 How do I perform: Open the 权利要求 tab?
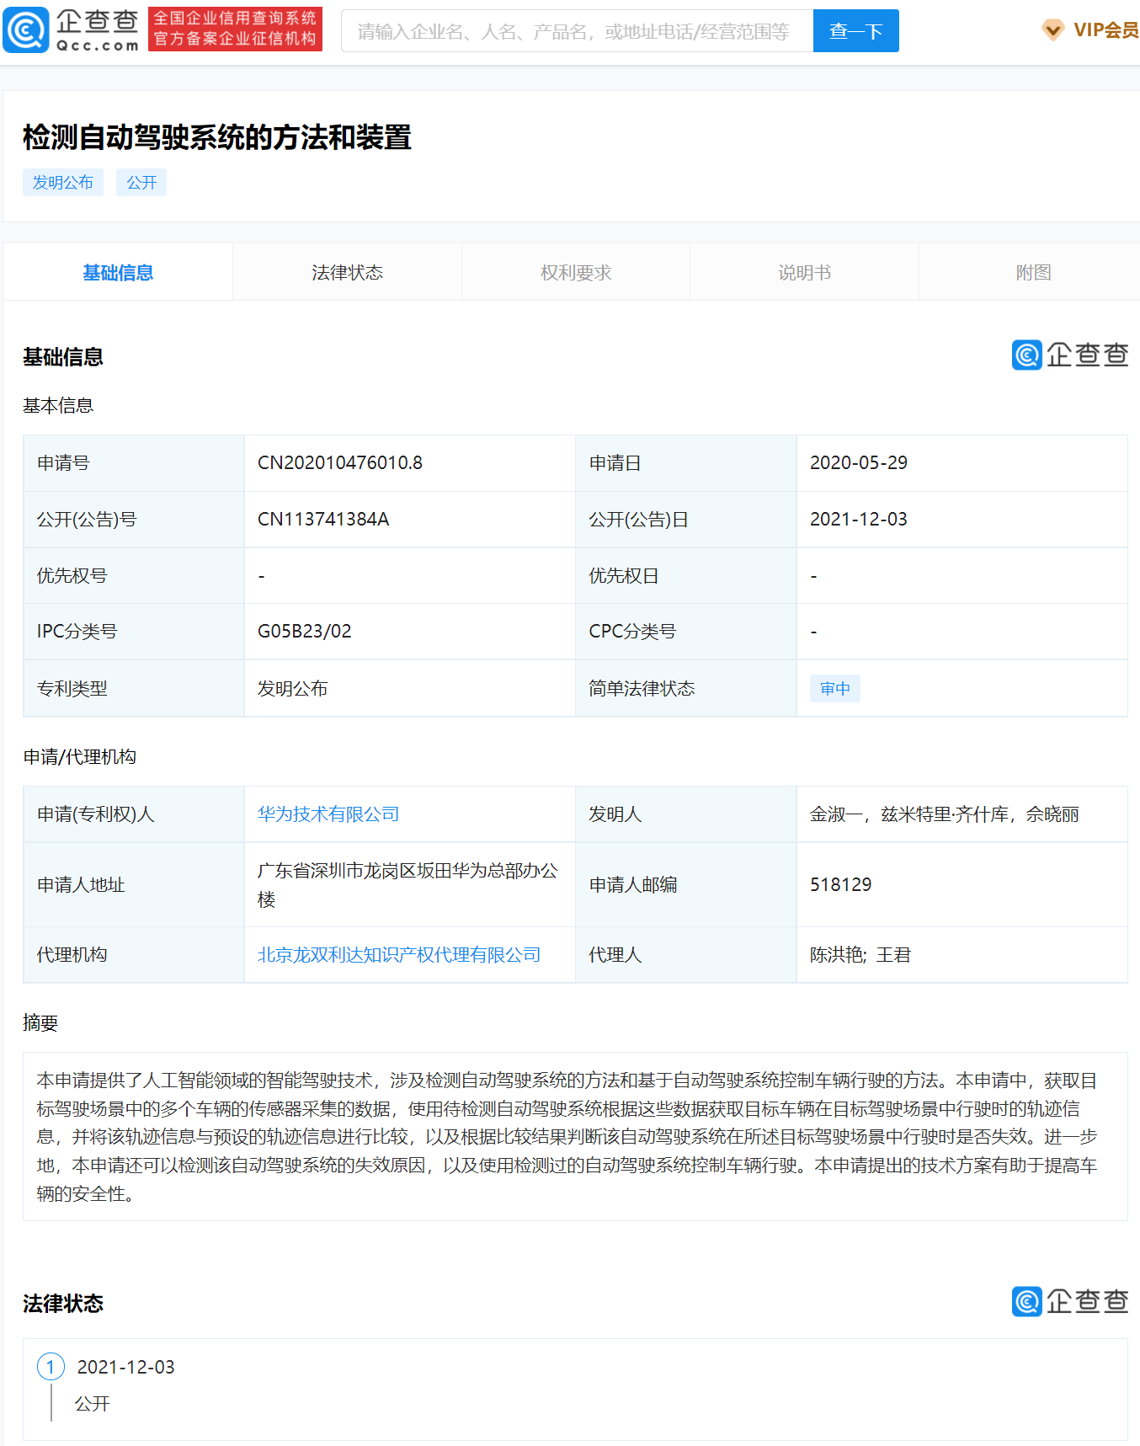[x=576, y=273]
